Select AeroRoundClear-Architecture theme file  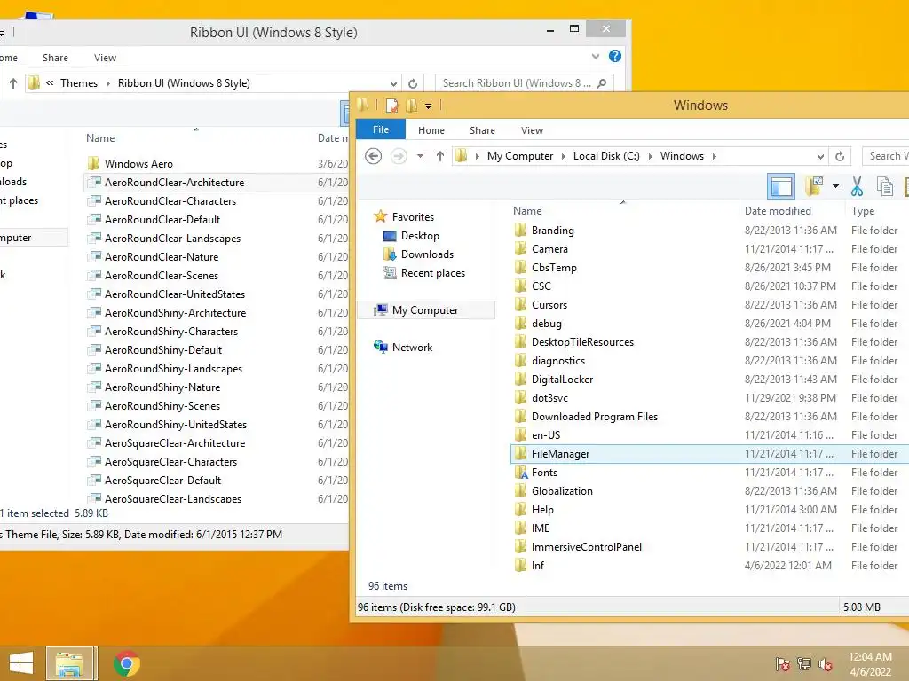174,183
